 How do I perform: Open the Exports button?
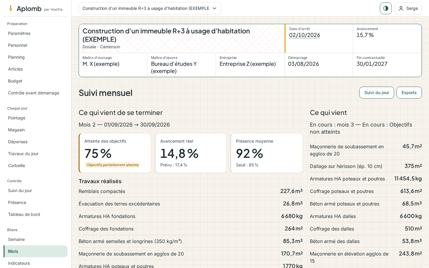click(409, 93)
